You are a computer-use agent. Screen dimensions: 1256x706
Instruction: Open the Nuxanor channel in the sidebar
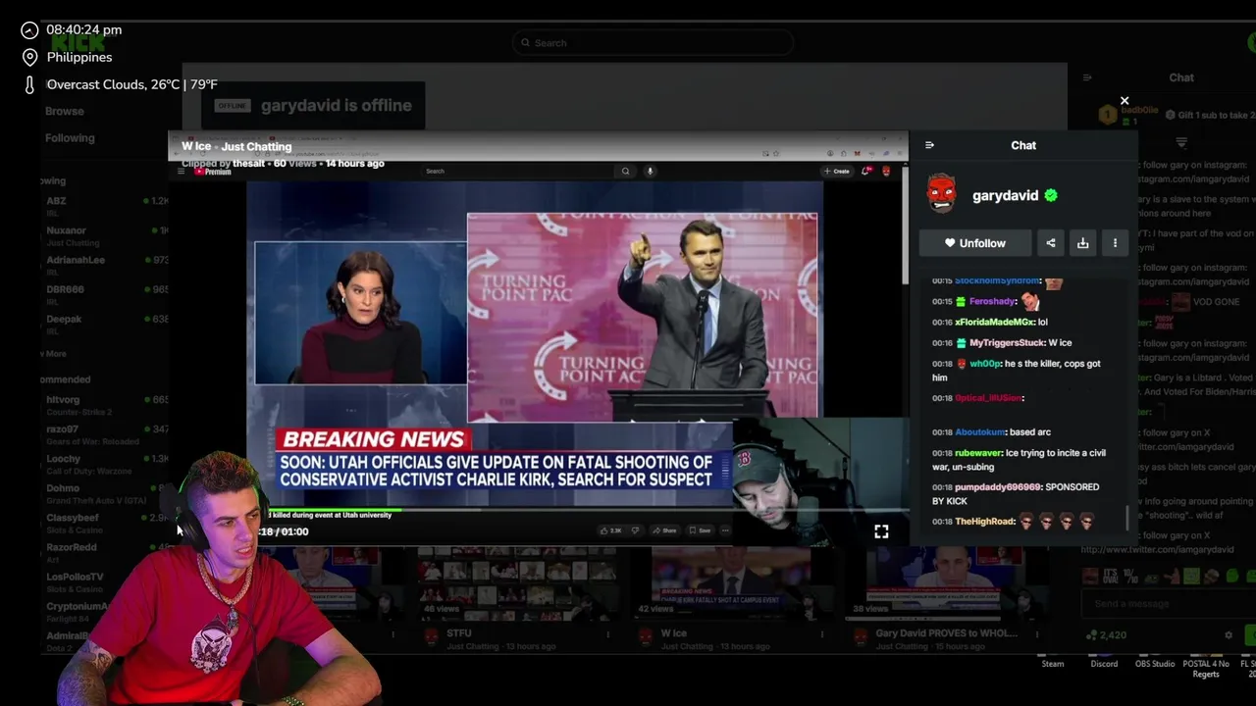point(104,234)
